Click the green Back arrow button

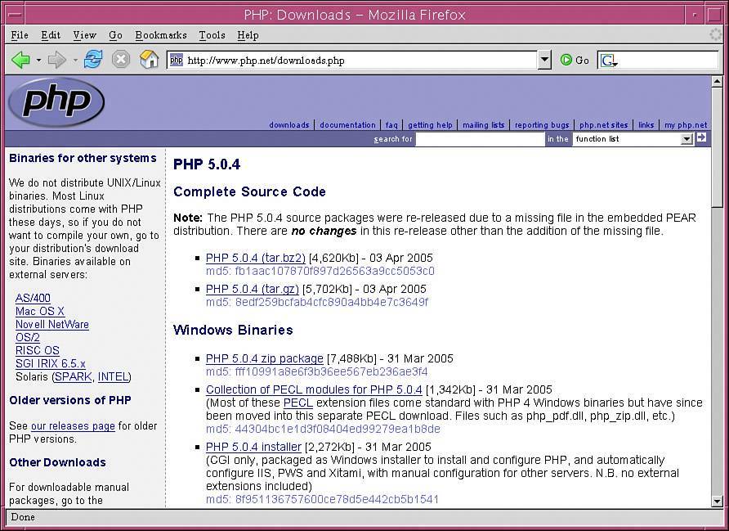pos(20,60)
